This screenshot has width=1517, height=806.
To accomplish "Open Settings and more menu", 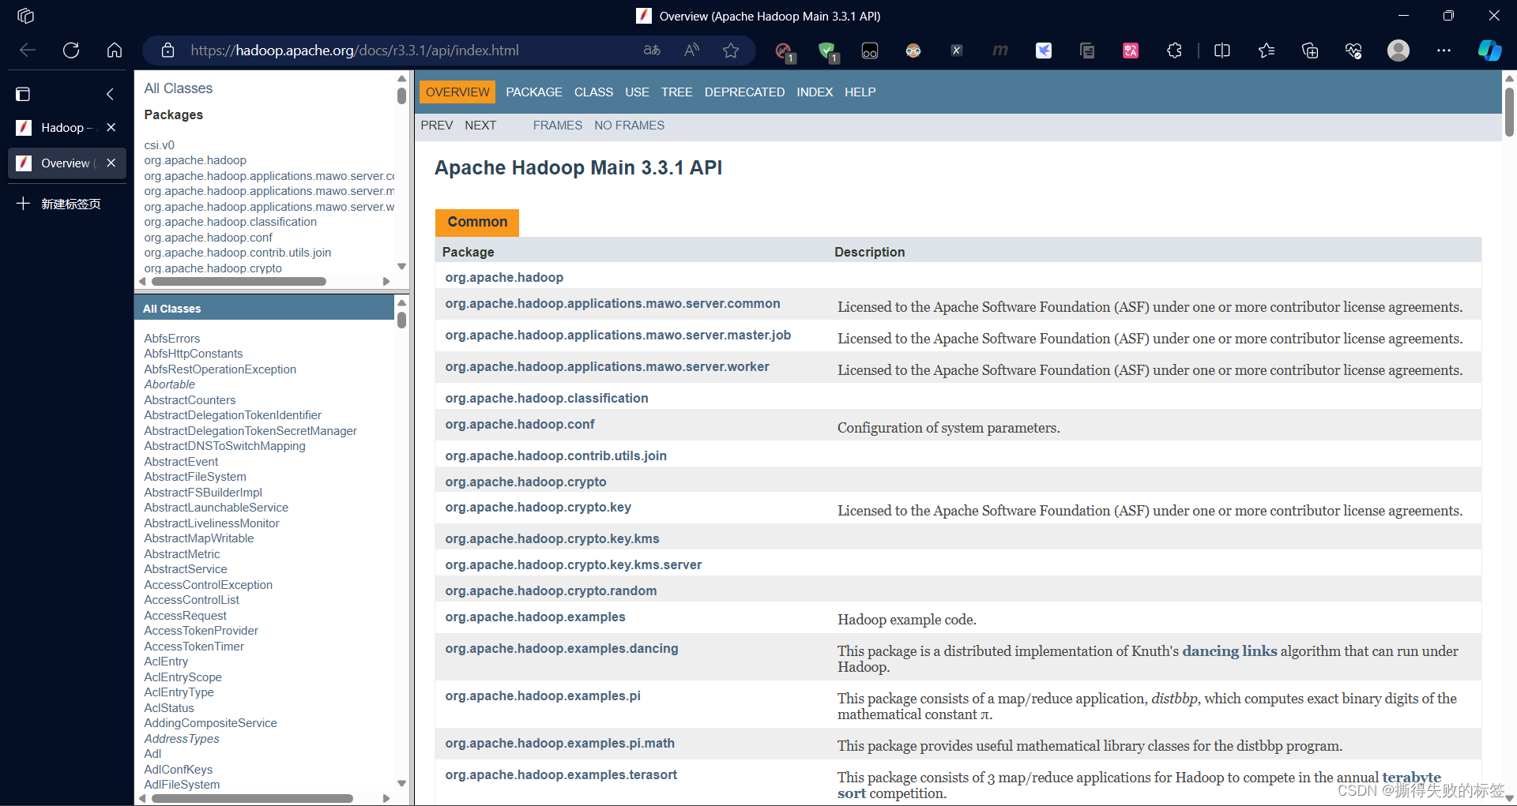I will [x=1444, y=51].
